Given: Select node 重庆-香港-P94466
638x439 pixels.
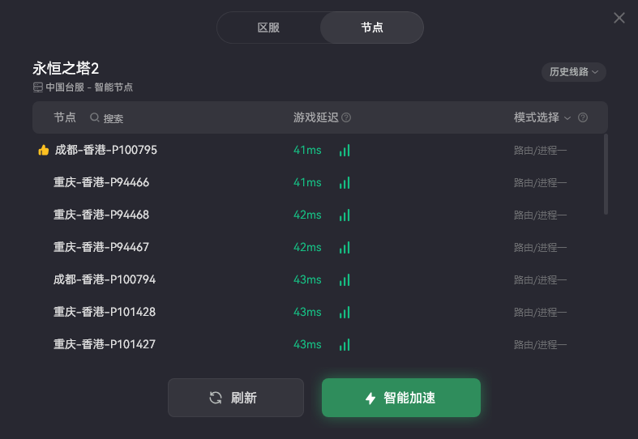Looking at the screenshot, I should [101, 182].
